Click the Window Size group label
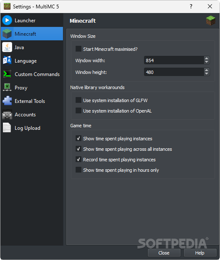 point(83,36)
